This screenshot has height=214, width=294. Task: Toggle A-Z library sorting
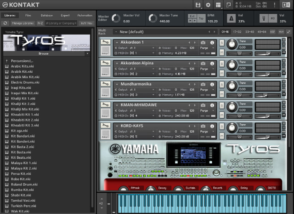[x=40, y=23]
